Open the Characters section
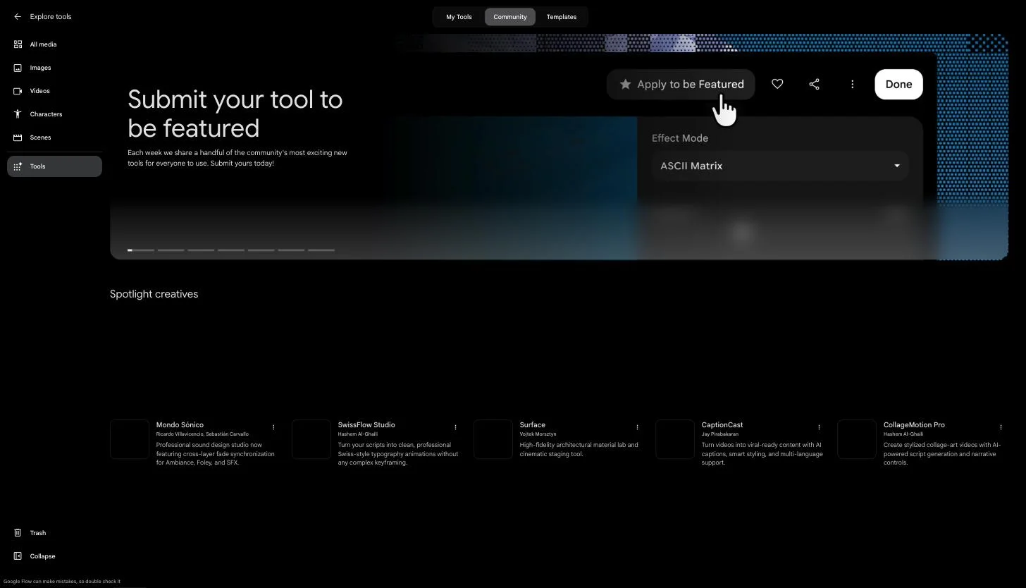Viewport: 1026px width, 588px height. click(x=54, y=114)
